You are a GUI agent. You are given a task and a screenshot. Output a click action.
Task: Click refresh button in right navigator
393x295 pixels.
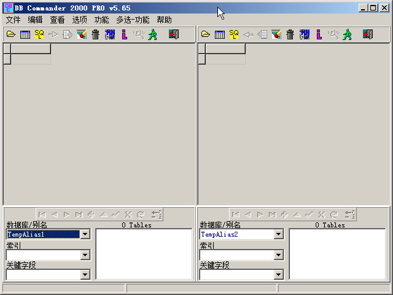(x=334, y=214)
